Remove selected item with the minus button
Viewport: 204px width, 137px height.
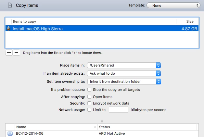pos(16,53)
